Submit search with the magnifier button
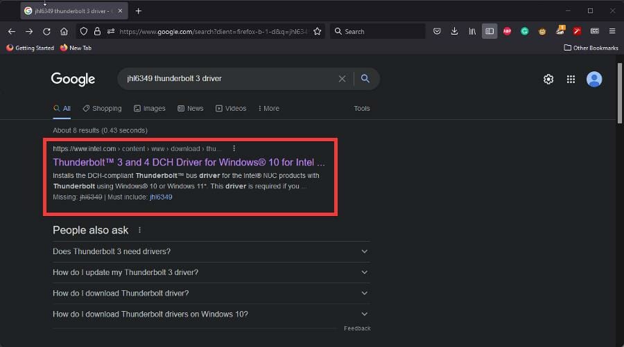The width and height of the screenshot is (624, 347). click(x=365, y=79)
